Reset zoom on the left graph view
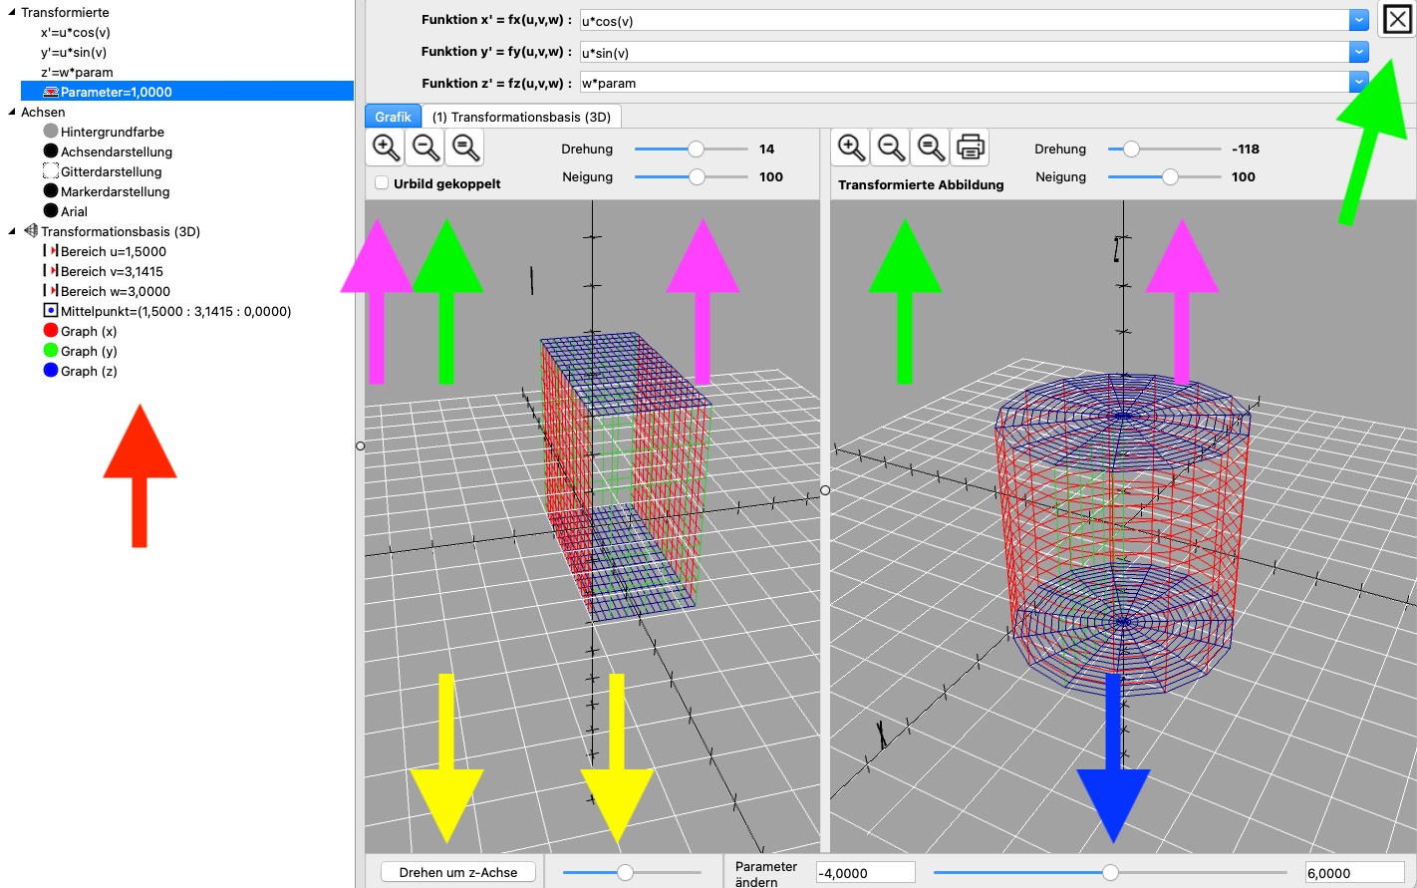 [x=465, y=148]
